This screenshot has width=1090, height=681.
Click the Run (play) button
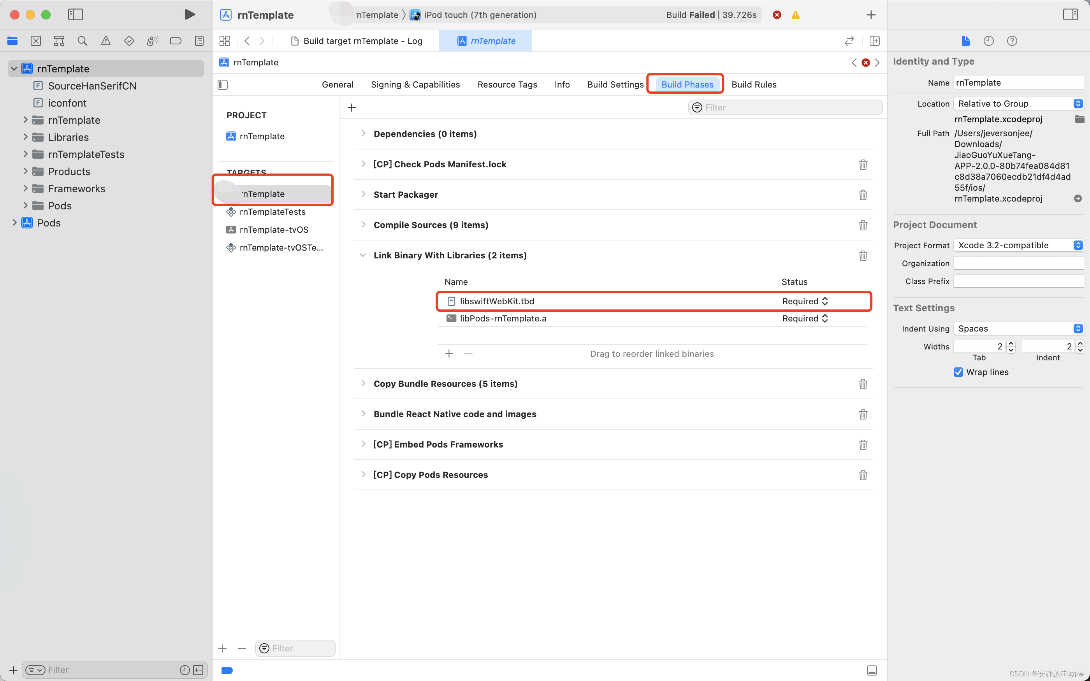(190, 15)
